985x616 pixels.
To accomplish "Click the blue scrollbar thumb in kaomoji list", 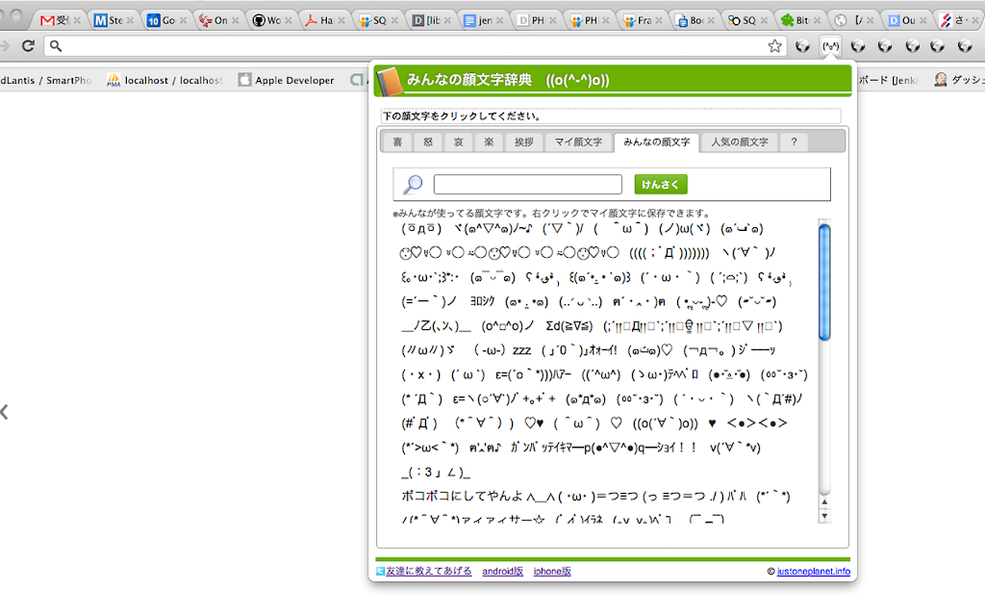I will (x=824, y=282).
